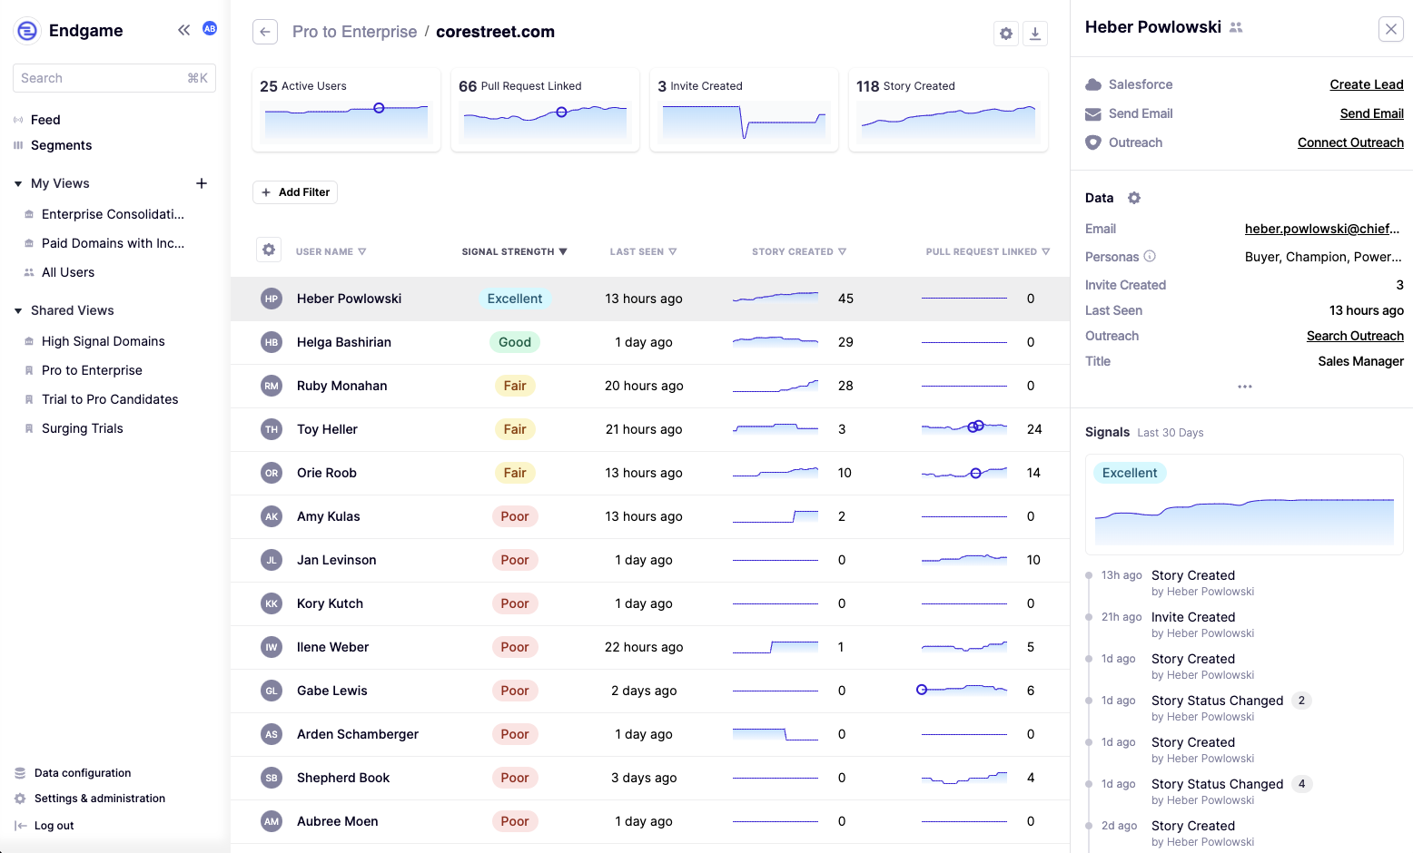
Task: Select the 25 Active Users card
Action: [x=346, y=110]
